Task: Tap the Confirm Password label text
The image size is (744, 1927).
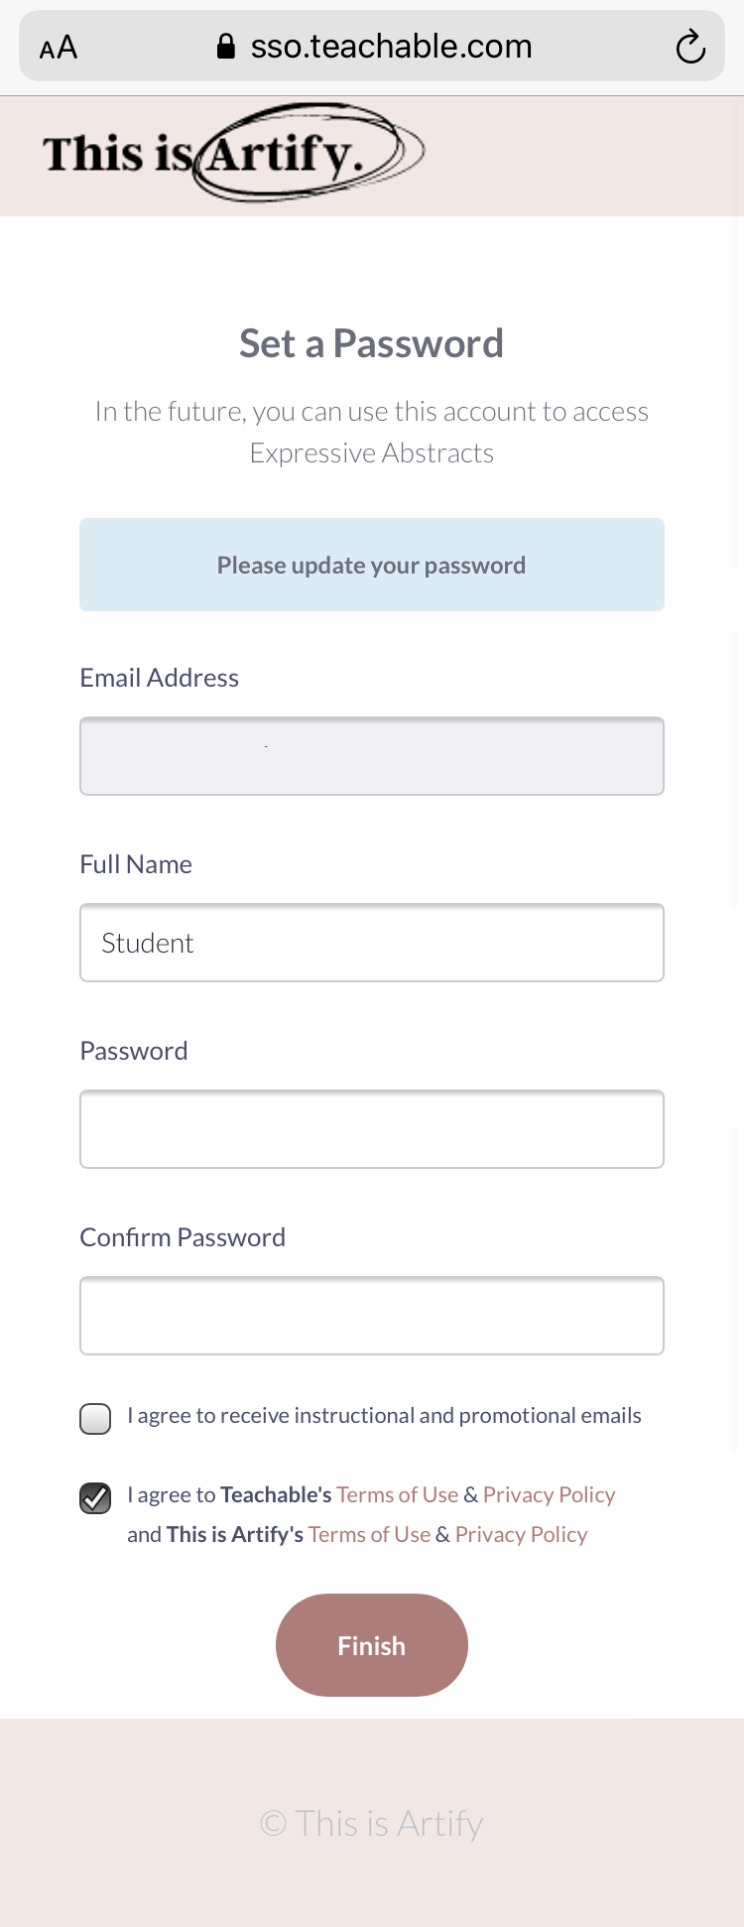Action: (x=183, y=1237)
